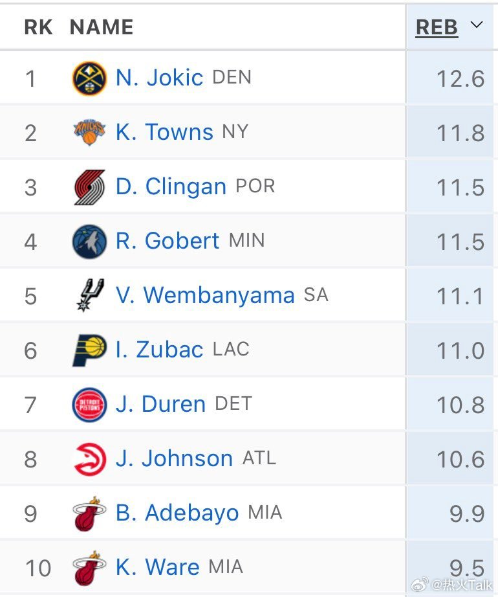Select the Miami Heat logo next to B. Adebayo
The width and height of the screenshot is (498, 597).
pos(89,512)
